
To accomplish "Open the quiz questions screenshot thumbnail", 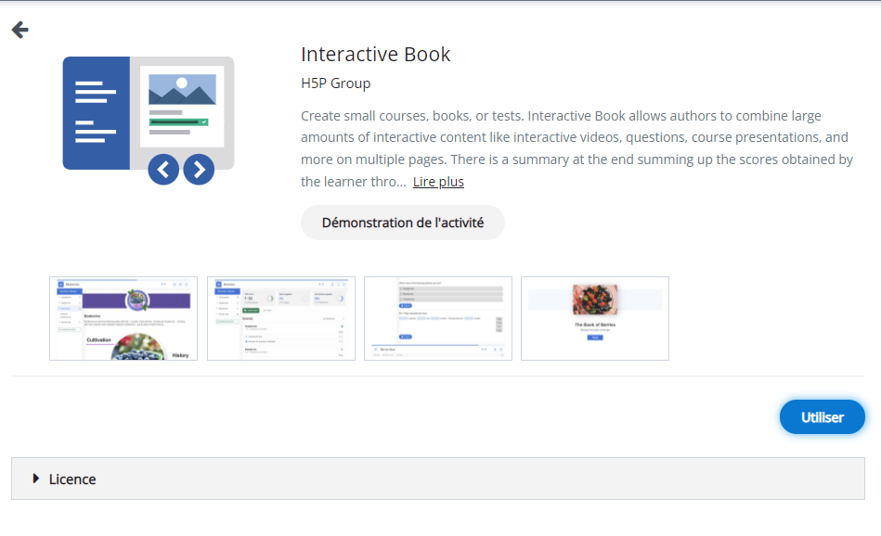I will 438,318.
